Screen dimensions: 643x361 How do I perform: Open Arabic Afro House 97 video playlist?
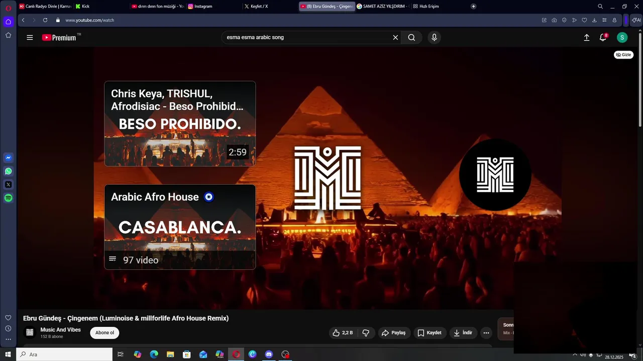click(x=180, y=227)
